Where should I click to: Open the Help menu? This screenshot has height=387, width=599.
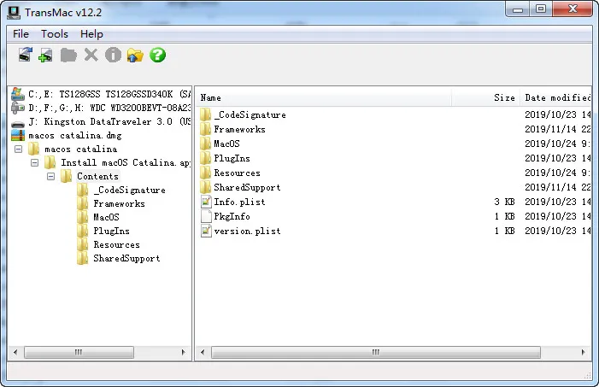click(x=91, y=34)
